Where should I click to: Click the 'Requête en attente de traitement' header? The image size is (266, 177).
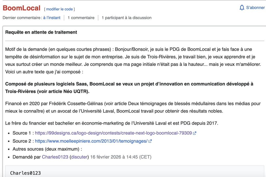click(41, 32)
